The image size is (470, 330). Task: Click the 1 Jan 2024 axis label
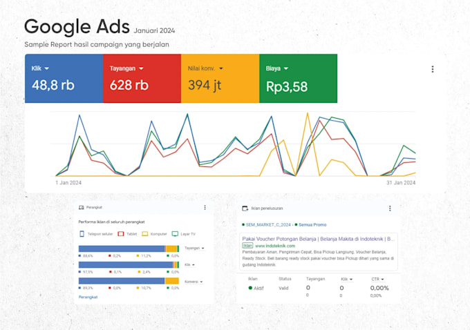click(68, 183)
